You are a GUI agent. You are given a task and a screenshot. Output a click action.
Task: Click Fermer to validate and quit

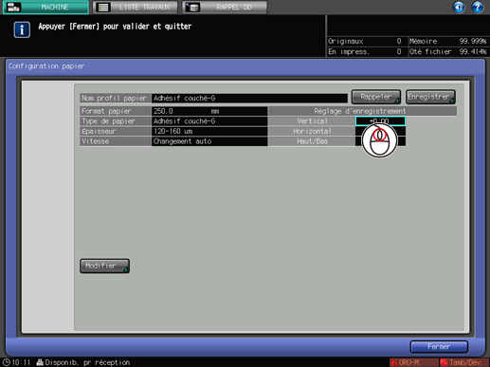(439, 347)
